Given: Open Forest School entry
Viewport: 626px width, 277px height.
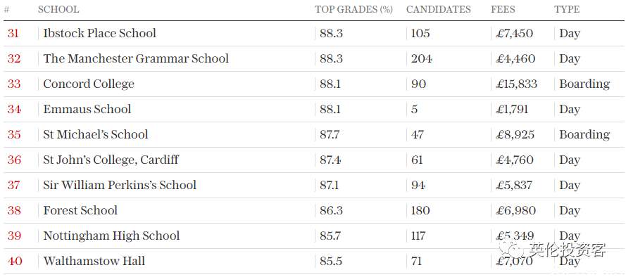Looking at the screenshot, I should [80, 210].
